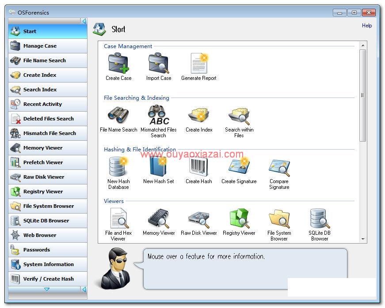
Task: Click the sidebar scroll-down arrow
Action: (47, 289)
